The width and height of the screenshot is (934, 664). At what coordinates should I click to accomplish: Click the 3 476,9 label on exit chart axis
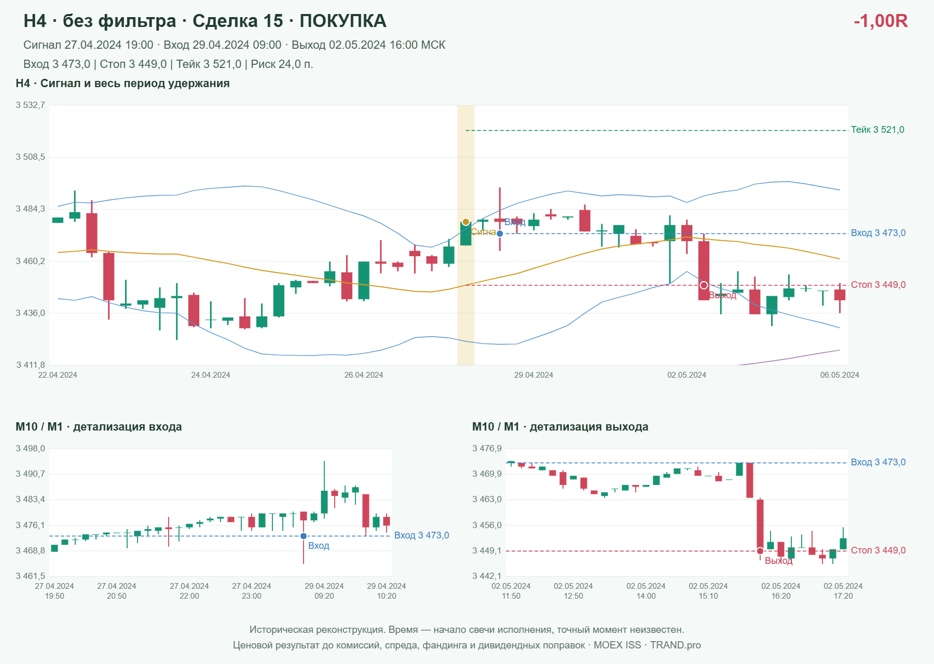[487, 449]
